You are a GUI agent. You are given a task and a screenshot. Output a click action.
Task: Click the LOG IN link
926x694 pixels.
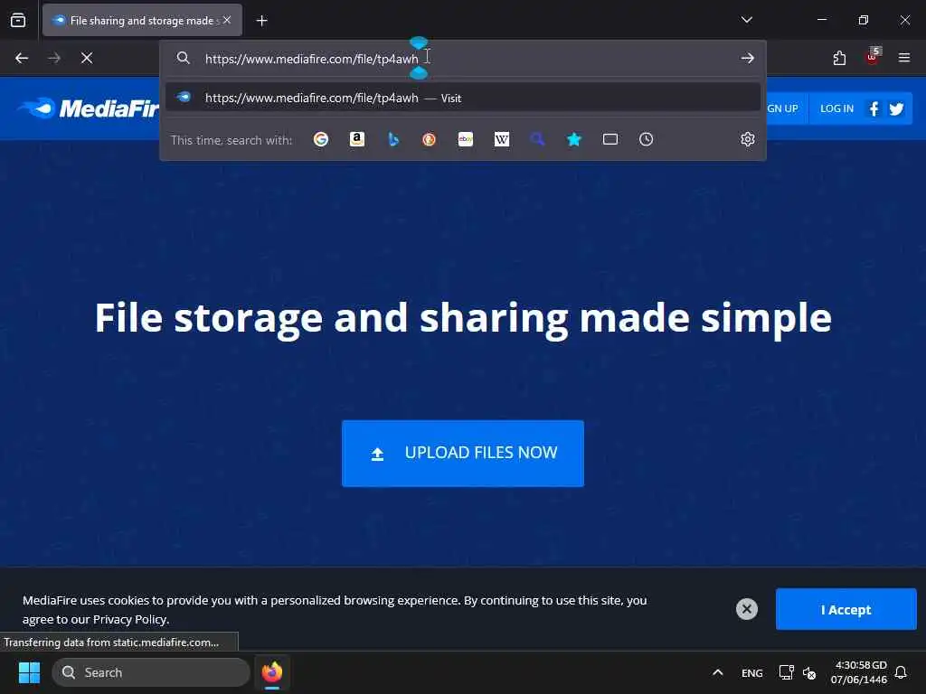click(x=836, y=108)
